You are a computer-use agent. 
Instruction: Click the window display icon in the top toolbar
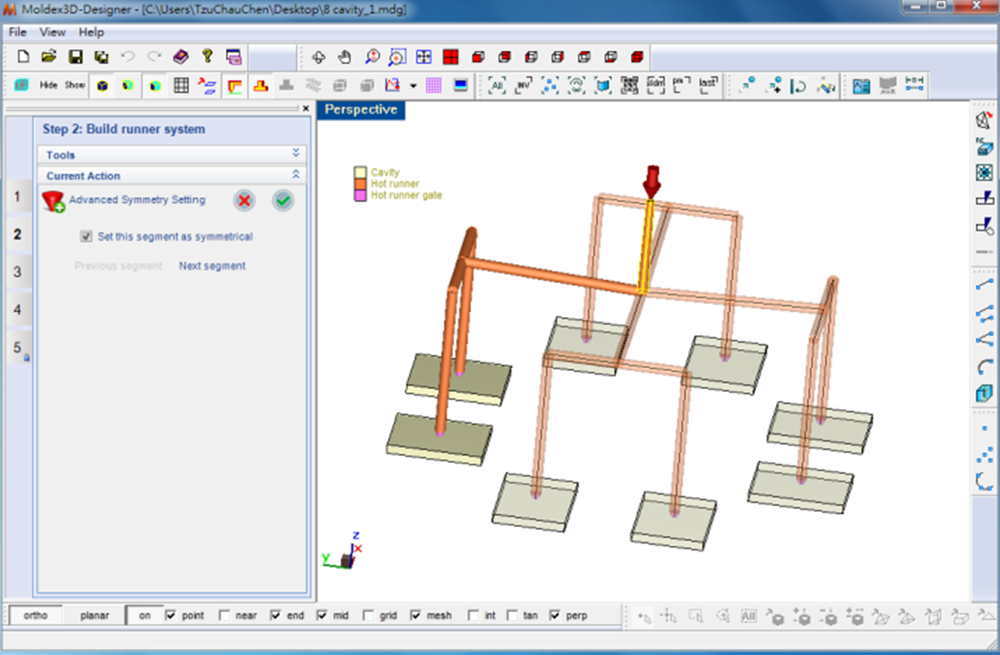click(x=234, y=57)
